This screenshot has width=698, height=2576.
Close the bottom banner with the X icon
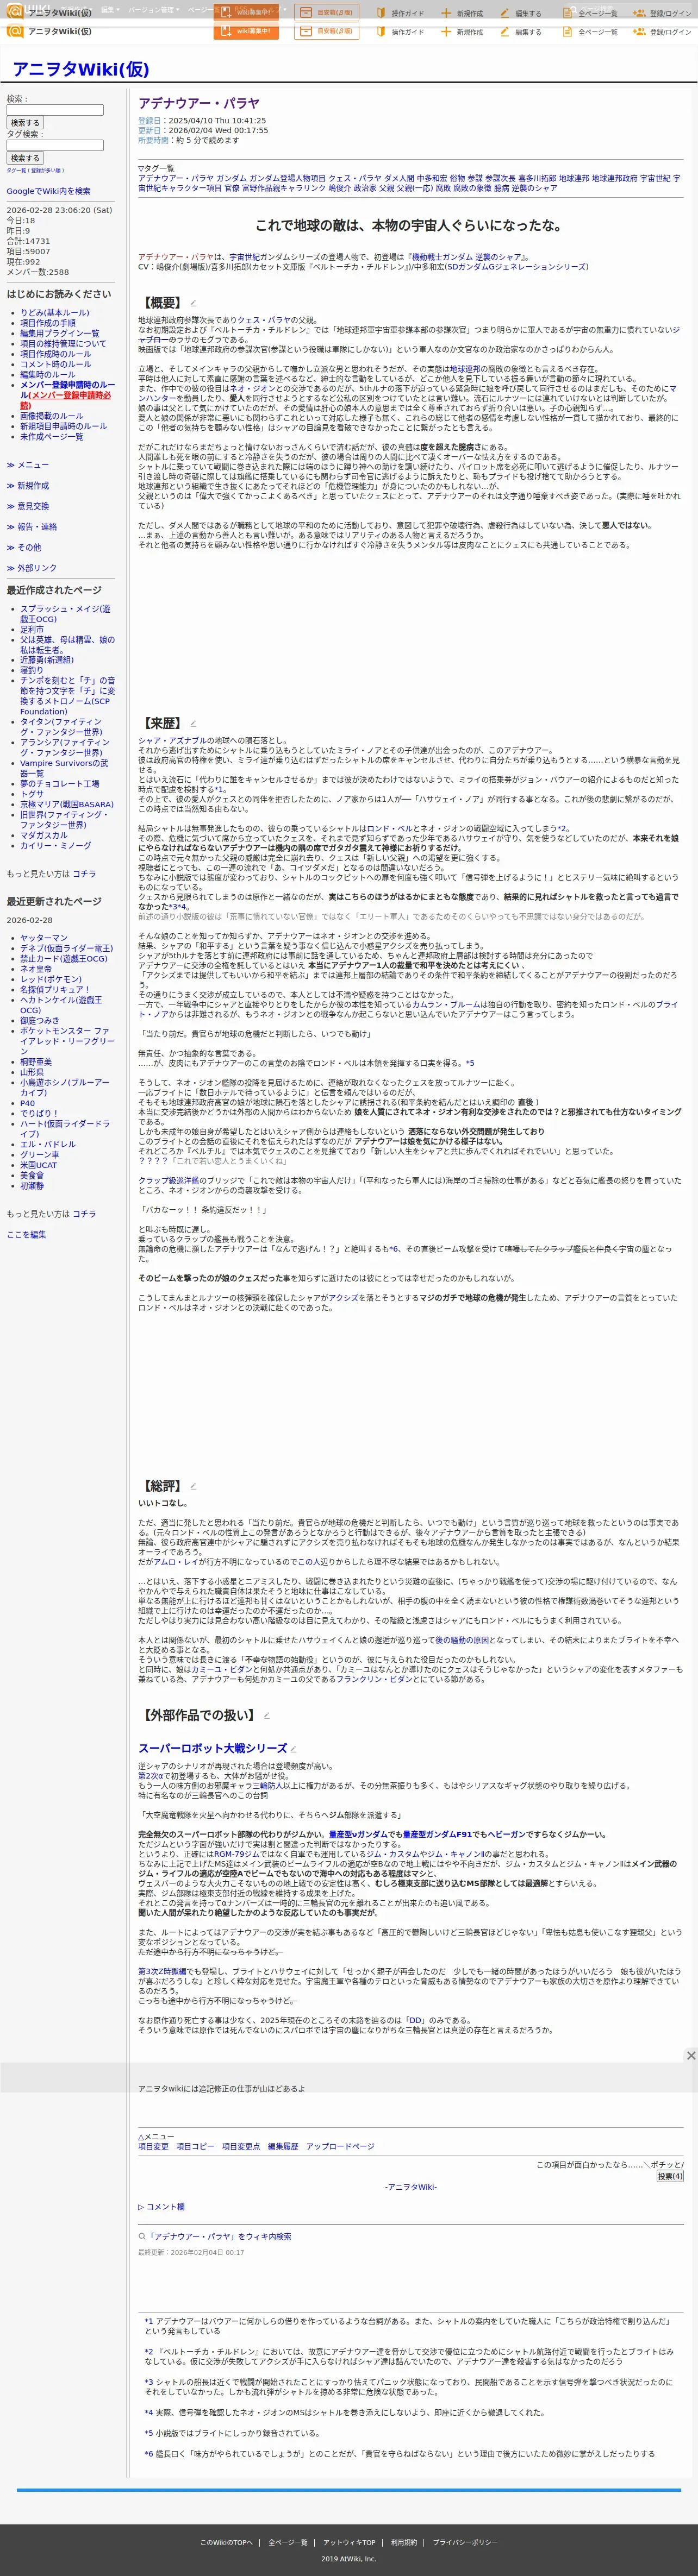pos(690,2055)
